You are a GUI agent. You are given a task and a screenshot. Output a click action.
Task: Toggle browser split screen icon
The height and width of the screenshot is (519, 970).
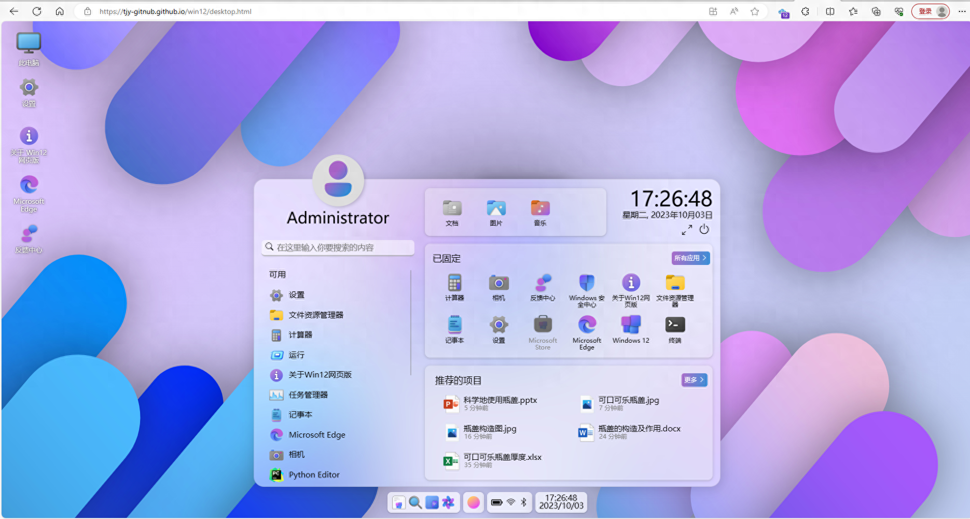click(830, 11)
